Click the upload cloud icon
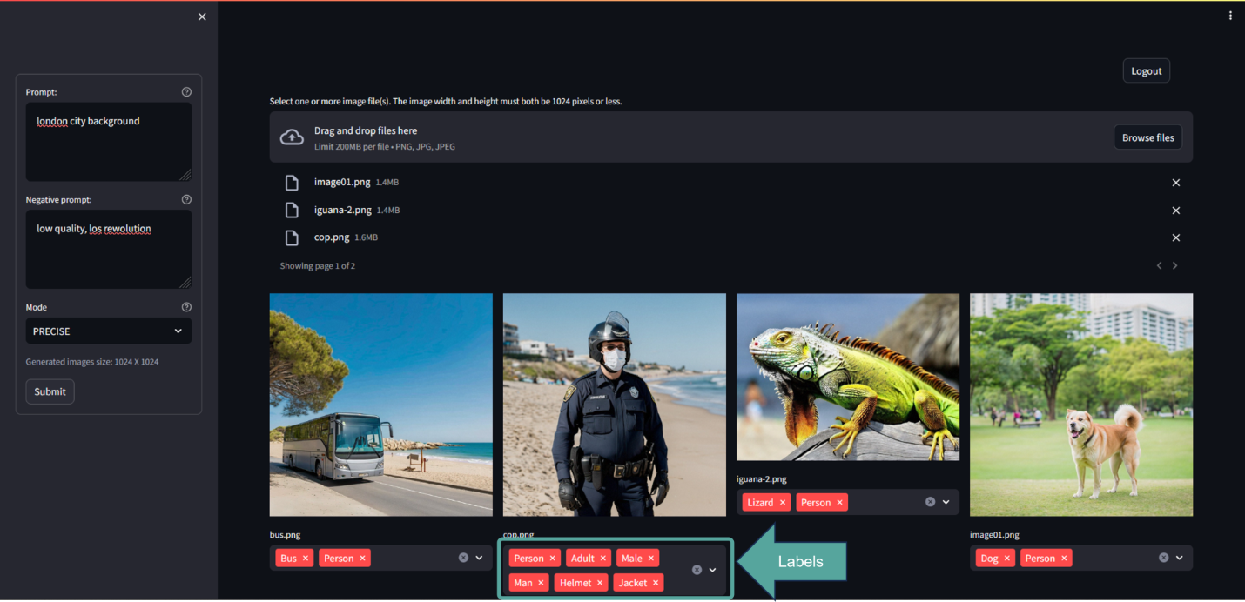Screen dimensions: 1245x602 tap(292, 137)
